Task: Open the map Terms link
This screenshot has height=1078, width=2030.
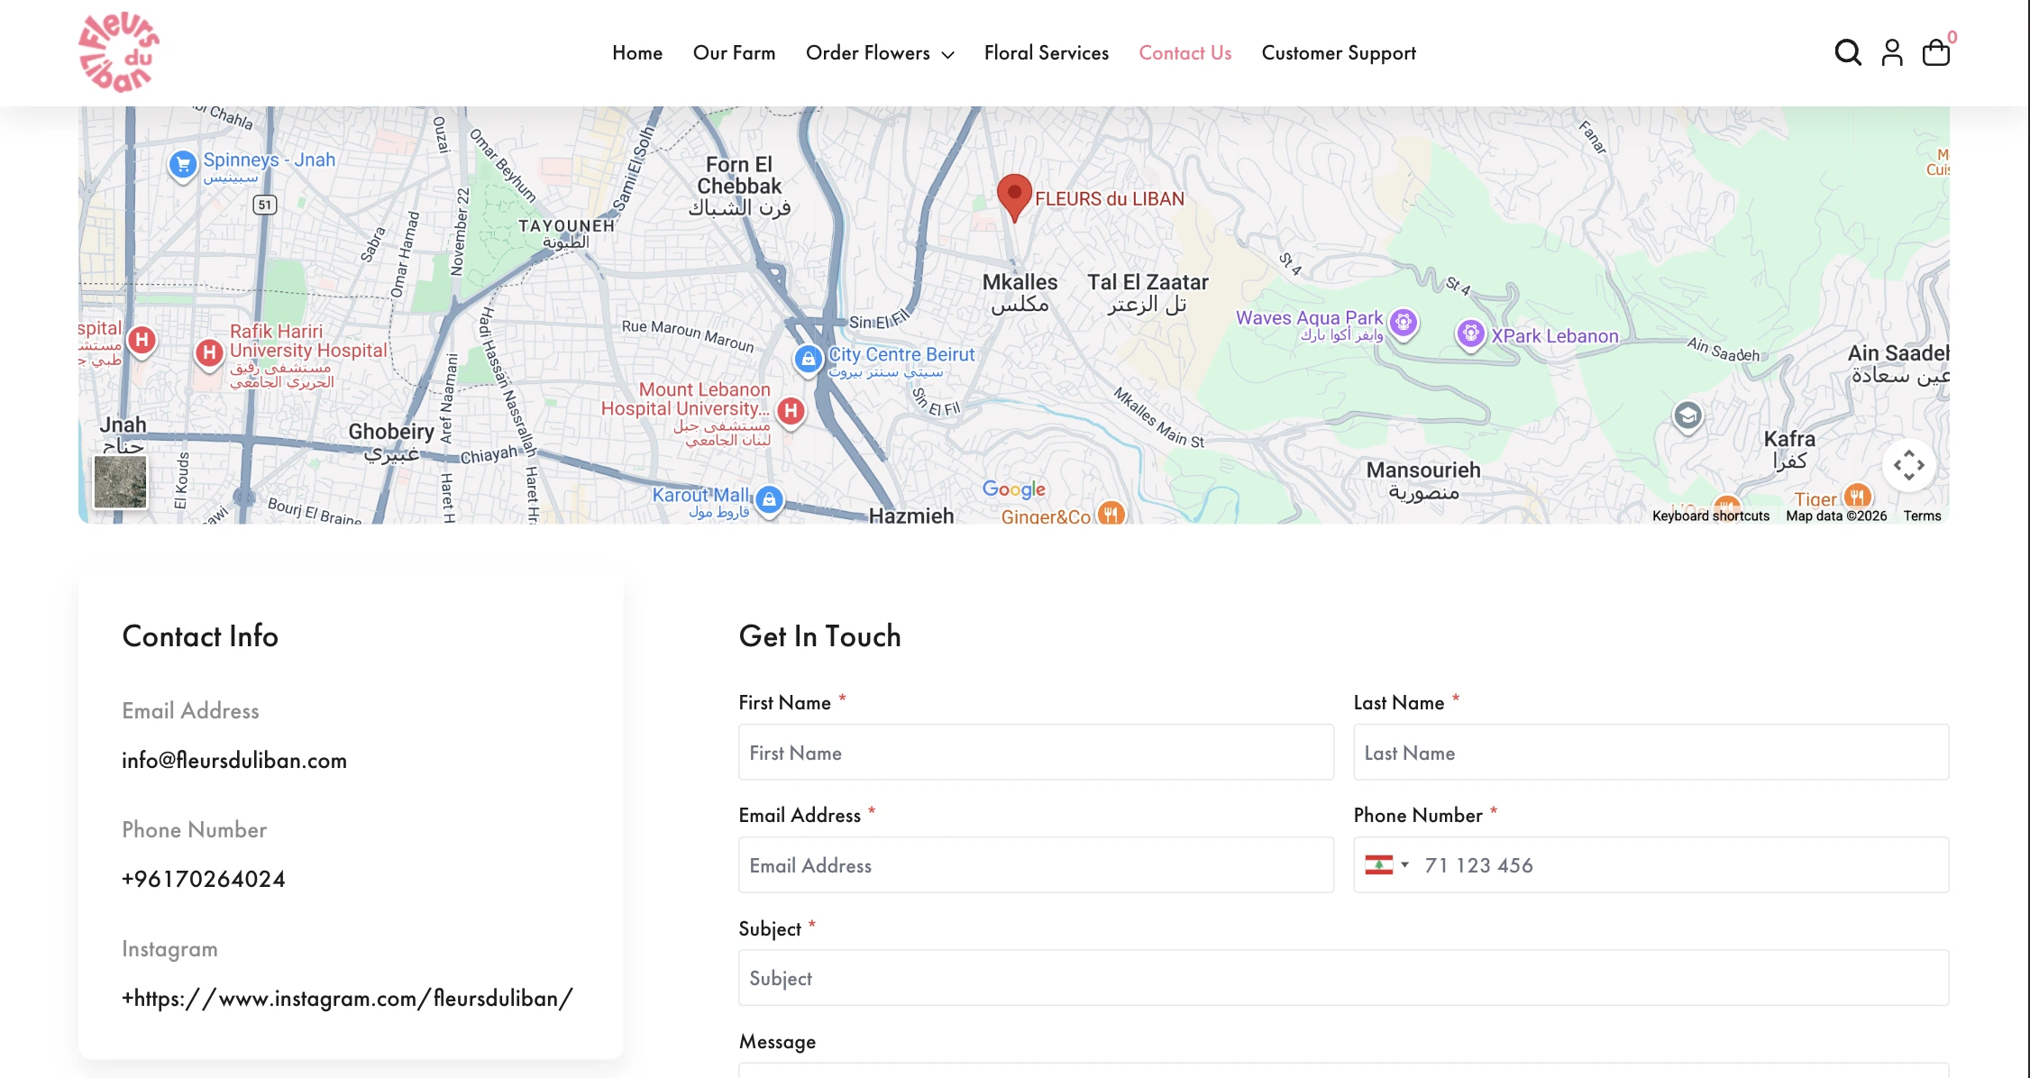Action: [1923, 516]
